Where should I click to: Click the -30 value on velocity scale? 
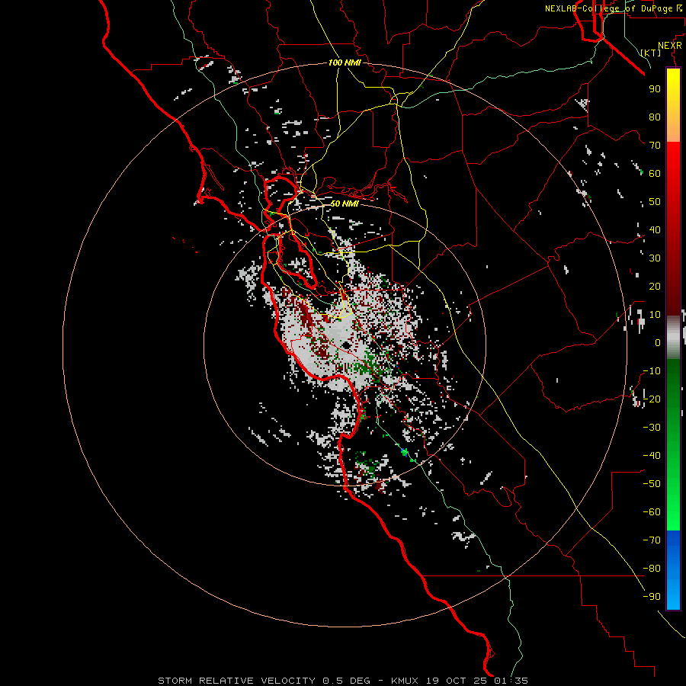[x=652, y=428]
